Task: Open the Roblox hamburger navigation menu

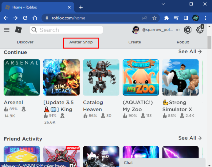Action: click(x=7, y=30)
